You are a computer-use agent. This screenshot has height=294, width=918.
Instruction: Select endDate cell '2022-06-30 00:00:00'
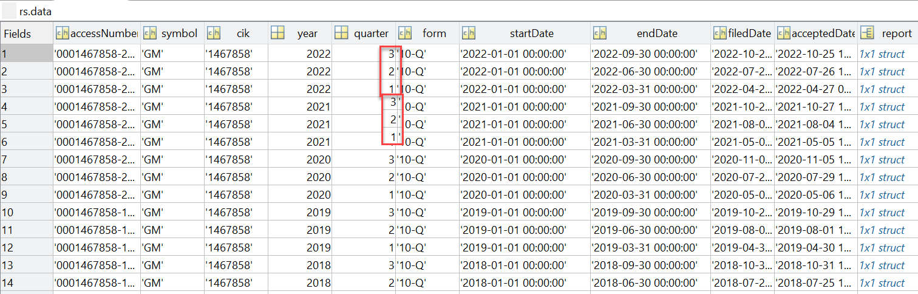point(650,71)
